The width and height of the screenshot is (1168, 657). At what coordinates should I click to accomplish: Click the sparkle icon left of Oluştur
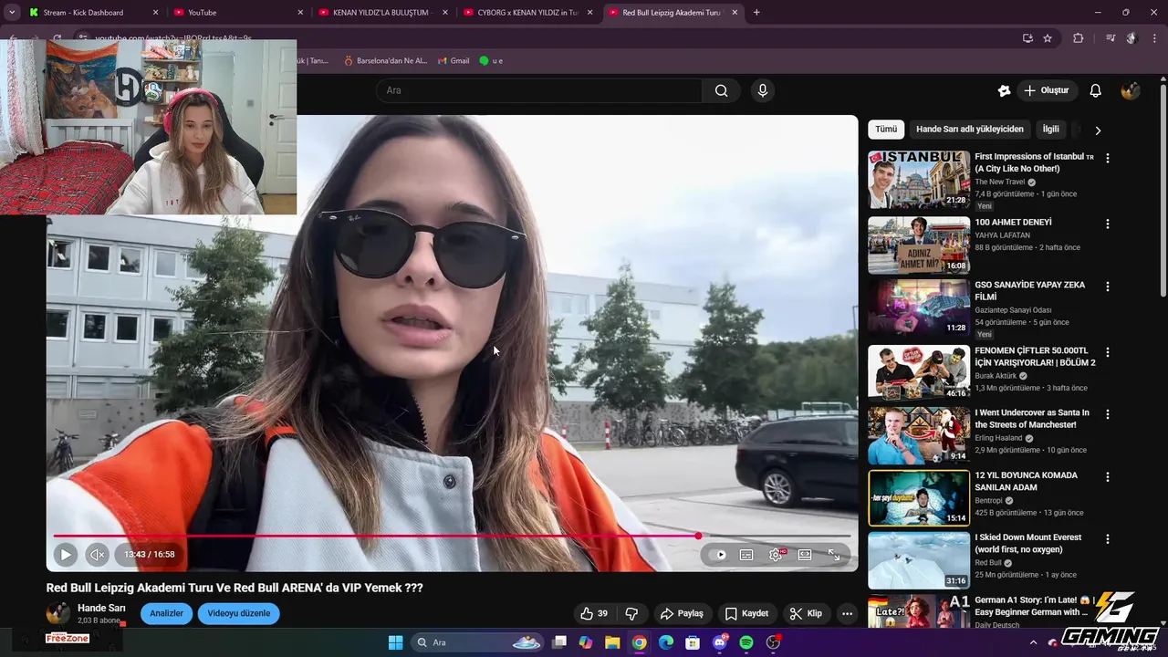[1004, 90]
